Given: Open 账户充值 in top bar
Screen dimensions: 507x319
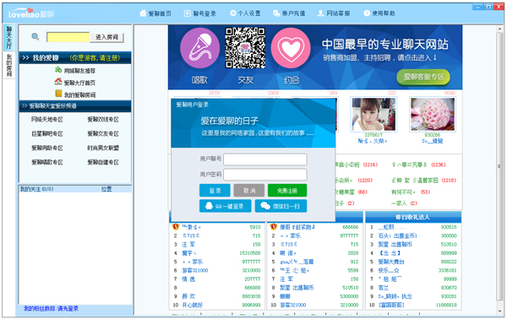Looking at the screenshot, I should click(x=289, y=14).
